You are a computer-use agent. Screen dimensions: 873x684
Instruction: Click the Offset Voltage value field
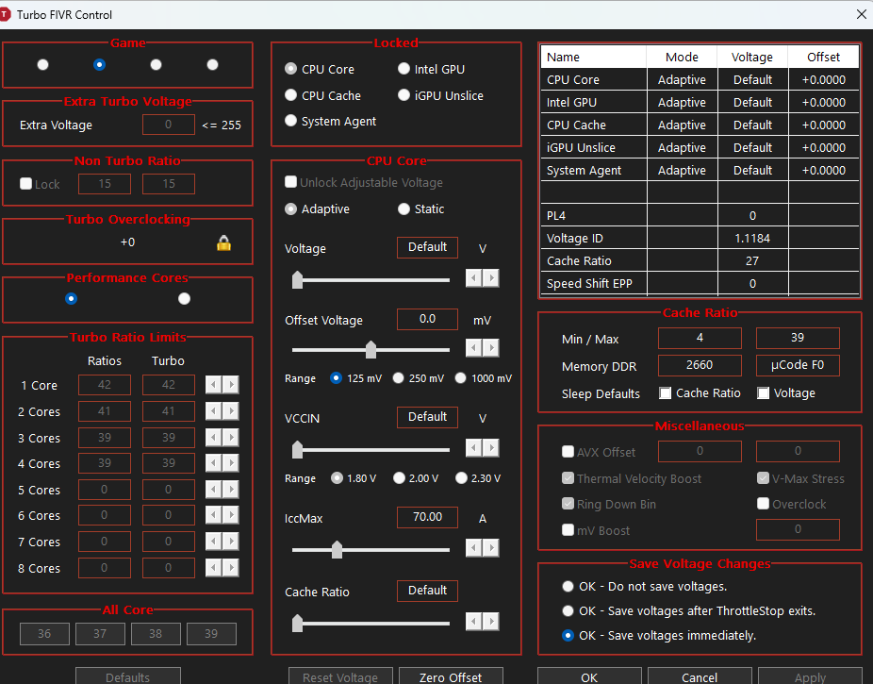click(x=428, y=319)
